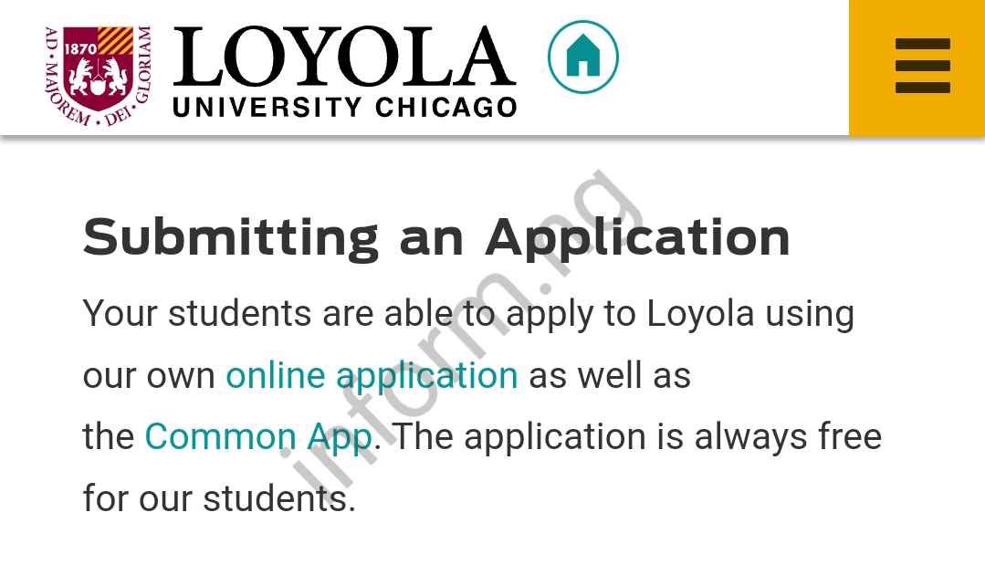Open the hamburger menu

point(922,66)
